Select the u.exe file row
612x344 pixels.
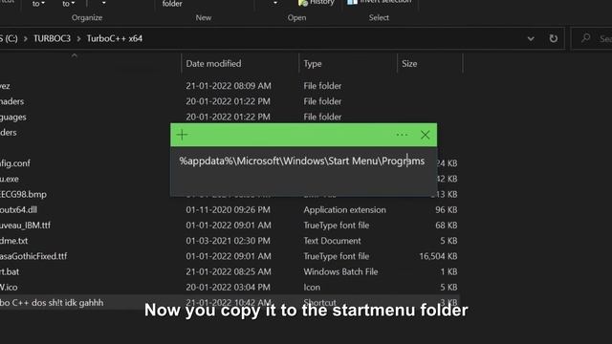[10, 179]
